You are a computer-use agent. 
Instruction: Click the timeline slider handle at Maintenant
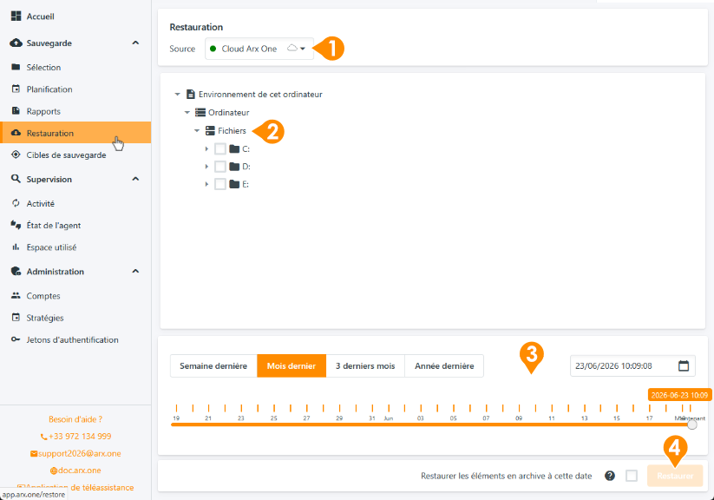click(x=692, y=424)
